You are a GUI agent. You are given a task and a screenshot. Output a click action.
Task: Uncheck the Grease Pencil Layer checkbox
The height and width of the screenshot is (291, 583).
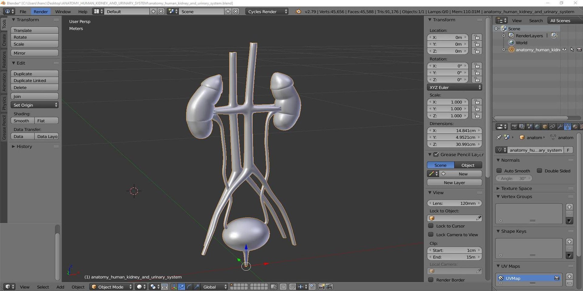[436, 155]
